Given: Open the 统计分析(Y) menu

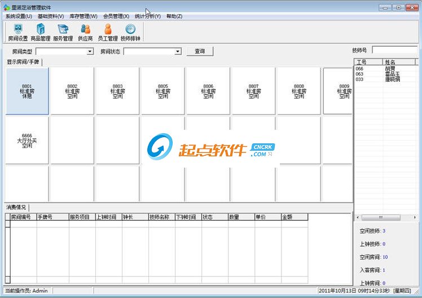Looking at the screenshot, I should click(147, 16).
